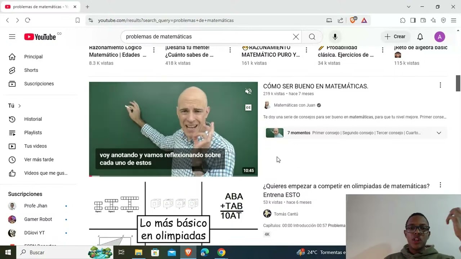Open more options for Cómo ser bueno video
This screenshot has height=259, width=461.
pos(440,85)
